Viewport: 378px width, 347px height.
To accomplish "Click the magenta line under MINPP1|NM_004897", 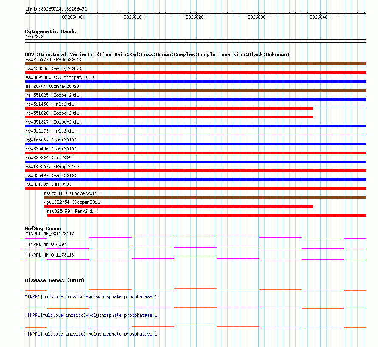I will pyautogui.click(x=195, y=248).
